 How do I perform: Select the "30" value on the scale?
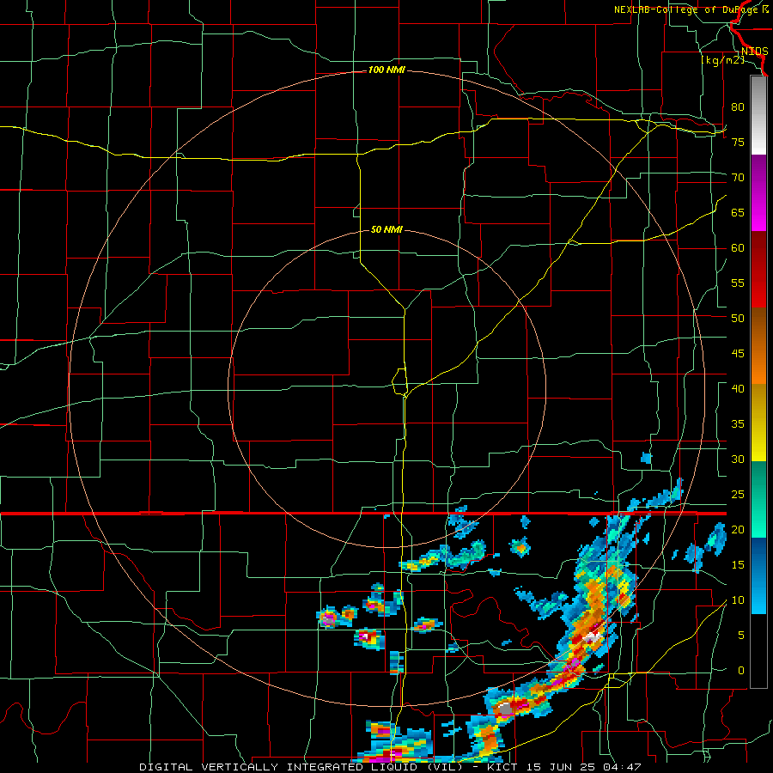[738, 459]
